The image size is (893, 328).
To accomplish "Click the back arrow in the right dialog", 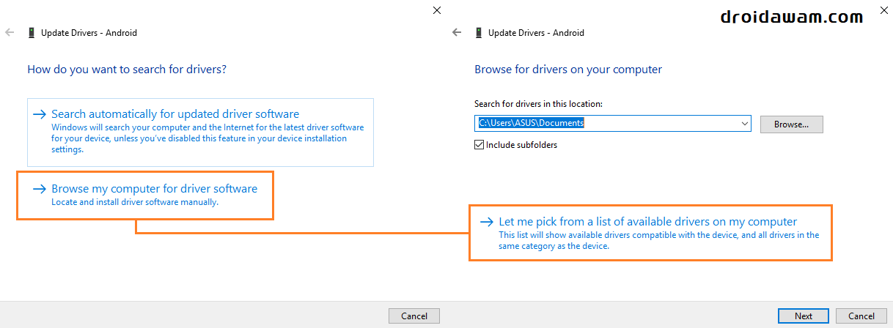I will point(457,33).
